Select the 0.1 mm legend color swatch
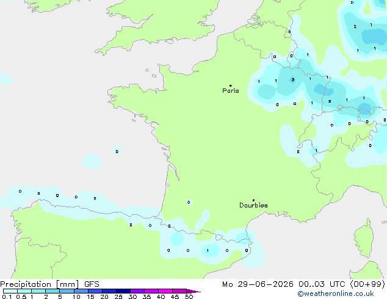387x299 pixels. pyautogui.click(x=10, y=291)
